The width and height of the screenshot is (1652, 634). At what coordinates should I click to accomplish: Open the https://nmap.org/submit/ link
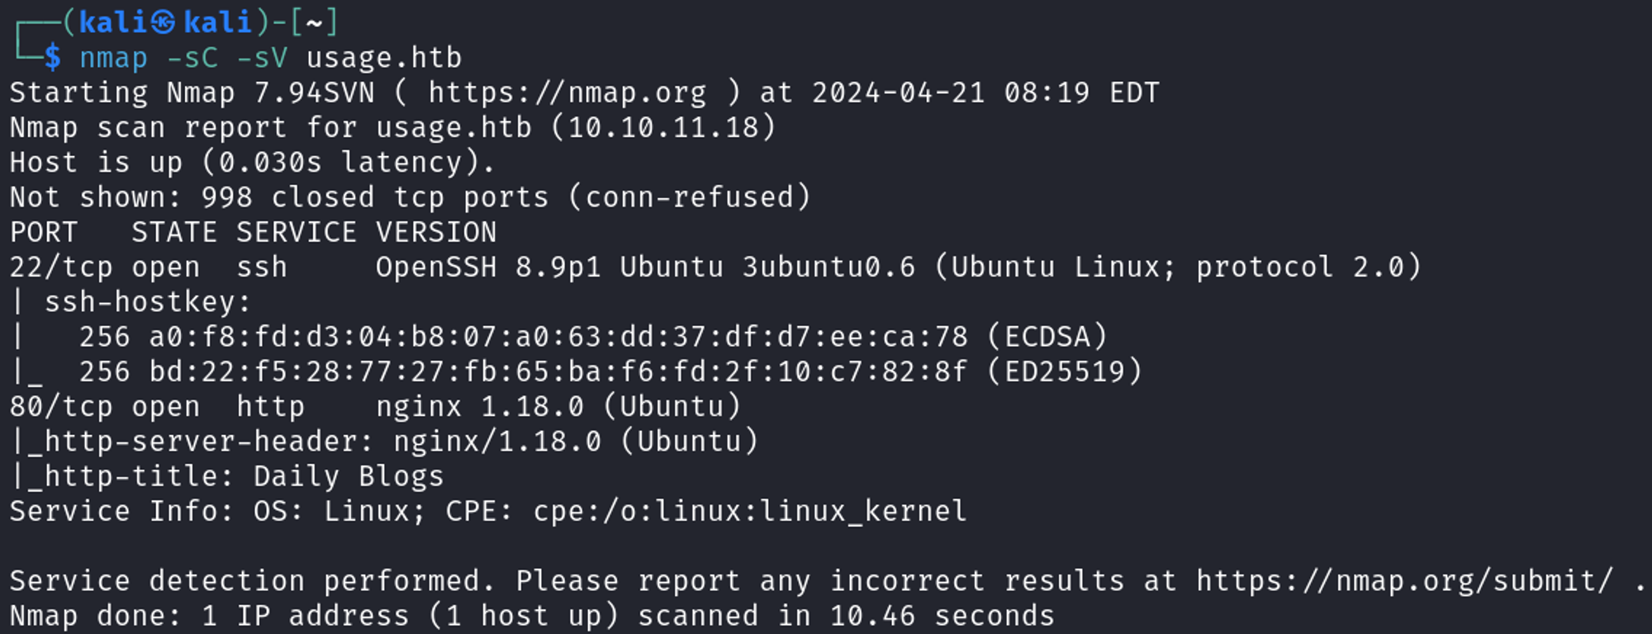(x=1404, y=581)
